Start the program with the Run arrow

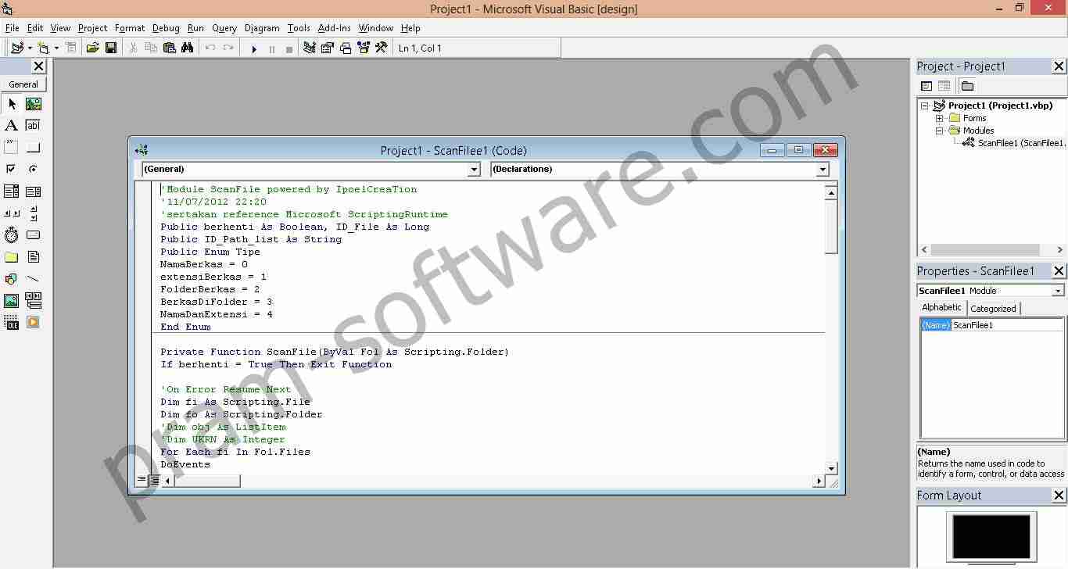tap(254, 48)
